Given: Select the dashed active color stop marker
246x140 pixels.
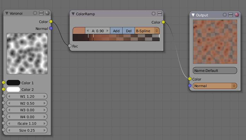Looking at the screenshot, I should 118,38.
